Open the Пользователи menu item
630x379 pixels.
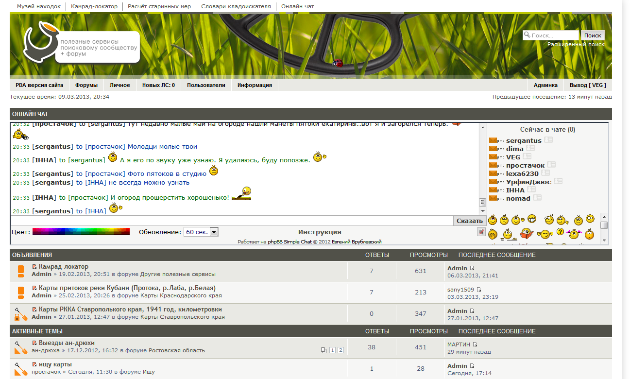pos(206,85)
